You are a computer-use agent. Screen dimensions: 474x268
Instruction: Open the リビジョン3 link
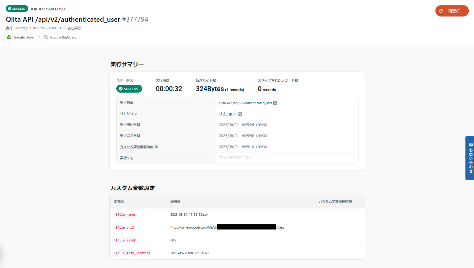point(228,114)
